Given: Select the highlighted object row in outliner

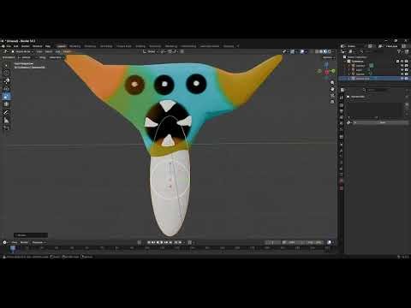Looking at the screenshot, I should (374, 78).
